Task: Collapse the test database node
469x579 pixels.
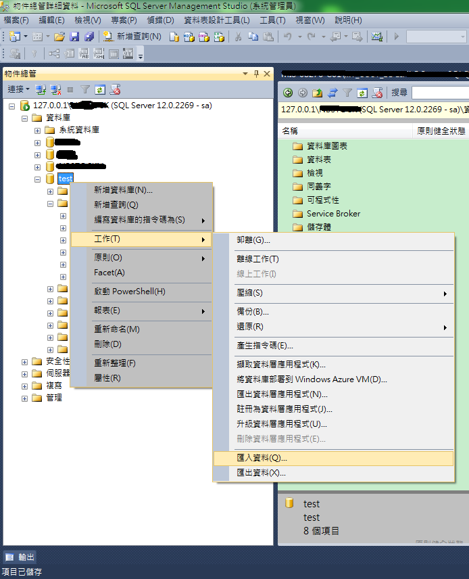Action: 37,179
